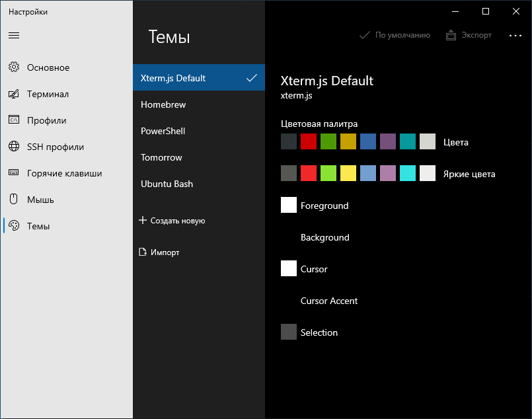Image resolution: width=532 pixels, height=419 pixels.
Task: Set theme as По умолчанию
Action: 395,35
